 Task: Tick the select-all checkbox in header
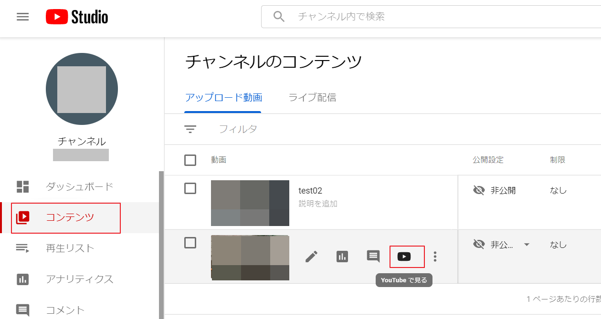[190, 160]
